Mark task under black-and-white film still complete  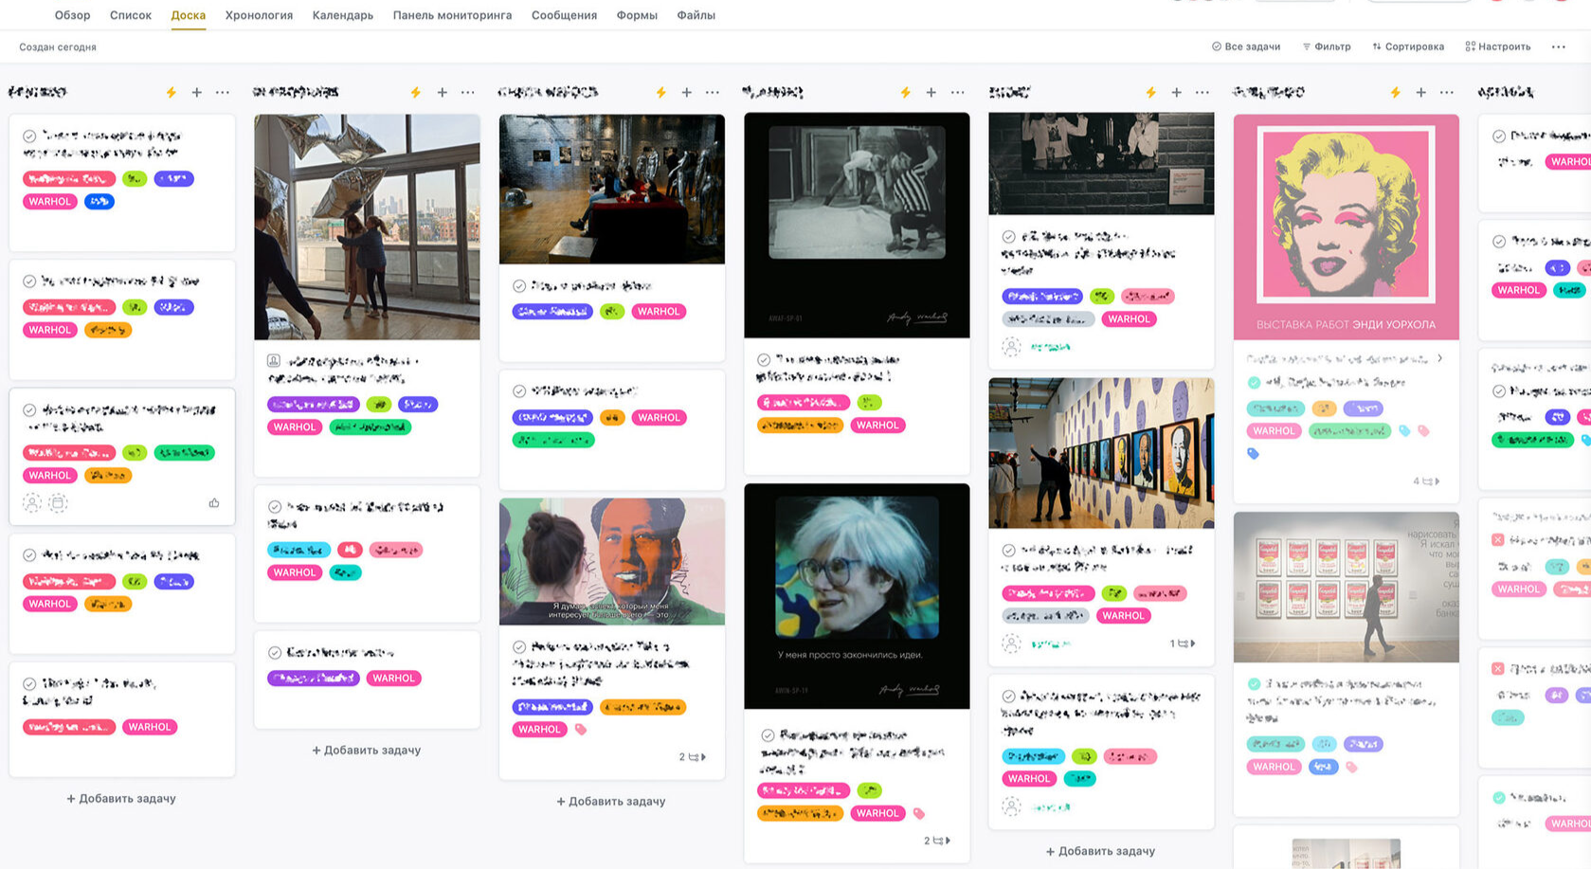[x=764, y=360]
